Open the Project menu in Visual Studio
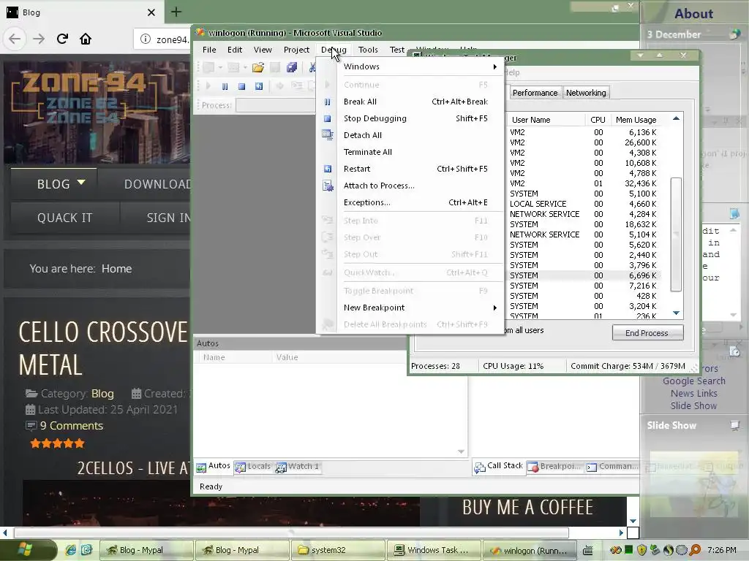The height and width of the screenshot is (561, 749). pyautogui.click(x=296, y=50)
